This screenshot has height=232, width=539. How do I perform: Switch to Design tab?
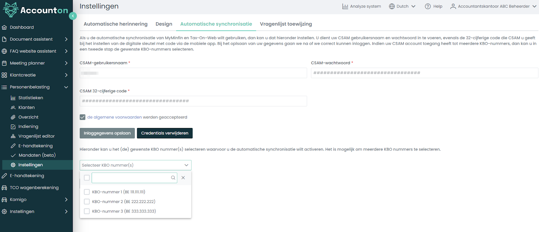[x=164, y=24]
